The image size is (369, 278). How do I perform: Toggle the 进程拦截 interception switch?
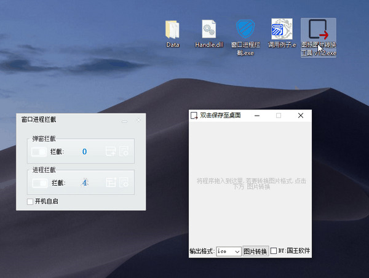[x=40, y=183]
